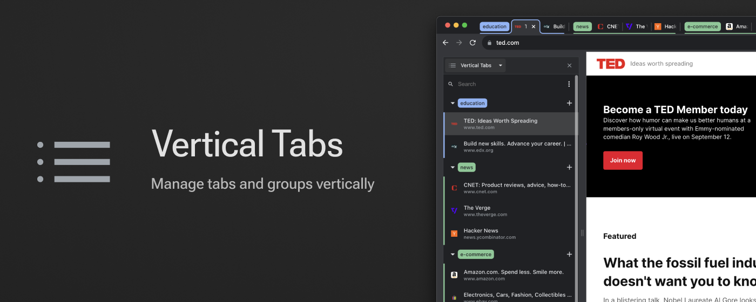Image resolution: width=756 pixels, height=302 pixels.
Task: Select the Amazon.com Spend less row
Action: point(509,274)
